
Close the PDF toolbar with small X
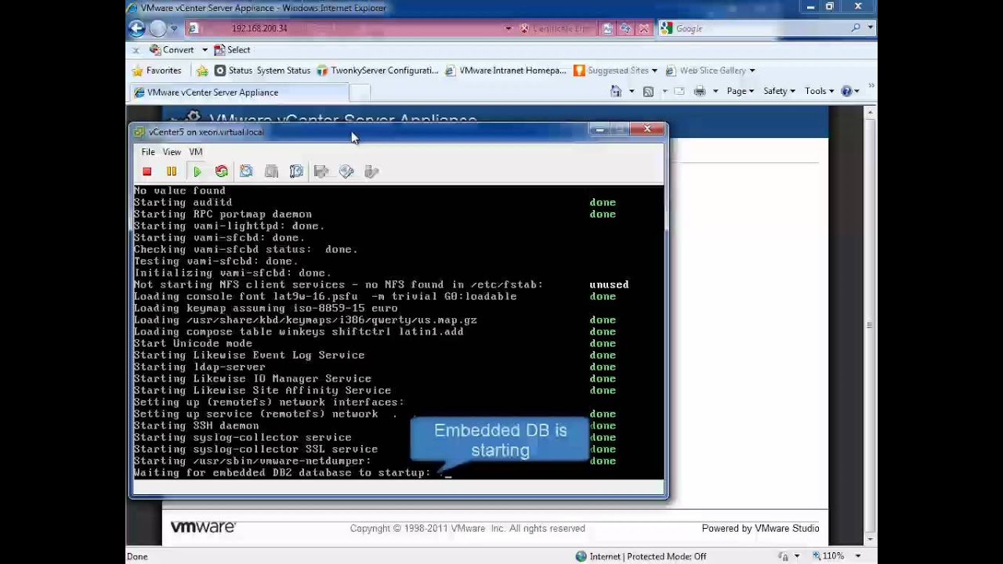coord(136,50)
